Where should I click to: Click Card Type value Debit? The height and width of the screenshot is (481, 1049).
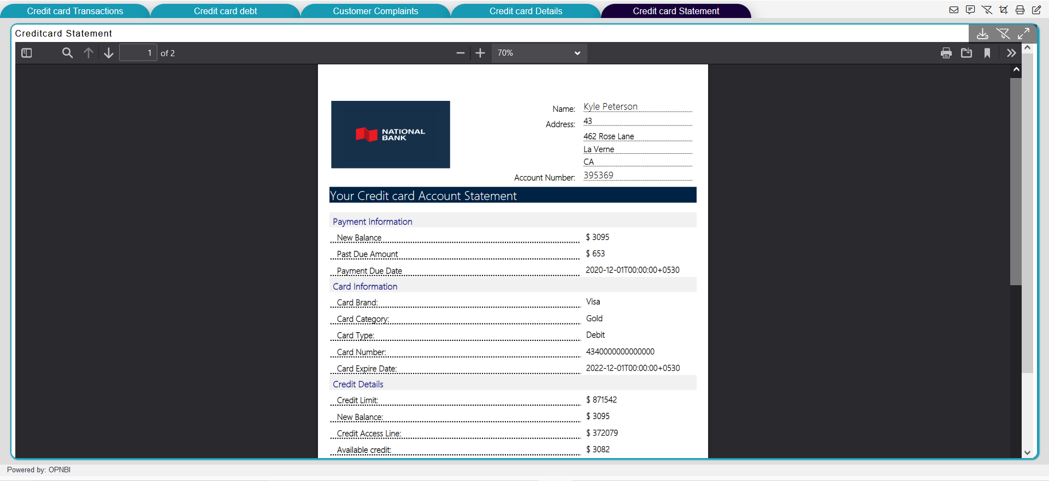pos(596,335)
